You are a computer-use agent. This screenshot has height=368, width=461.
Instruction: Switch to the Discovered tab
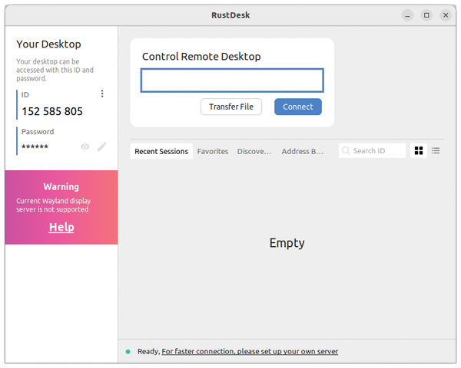254,151
